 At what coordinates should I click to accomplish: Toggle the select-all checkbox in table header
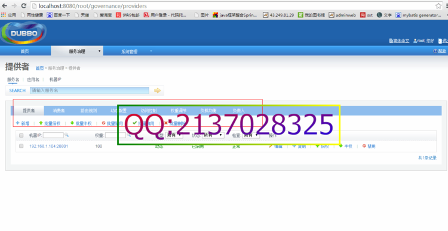click(x=21, y=135)
